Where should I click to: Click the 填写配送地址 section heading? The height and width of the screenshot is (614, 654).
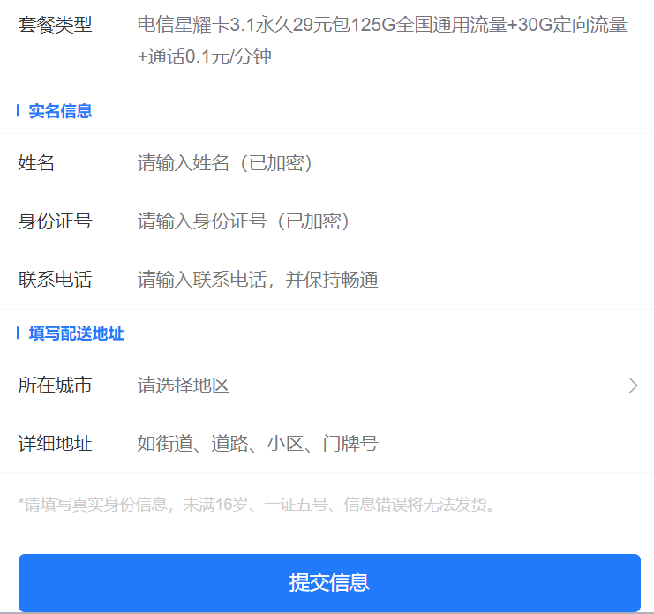[x=76, y=333]
